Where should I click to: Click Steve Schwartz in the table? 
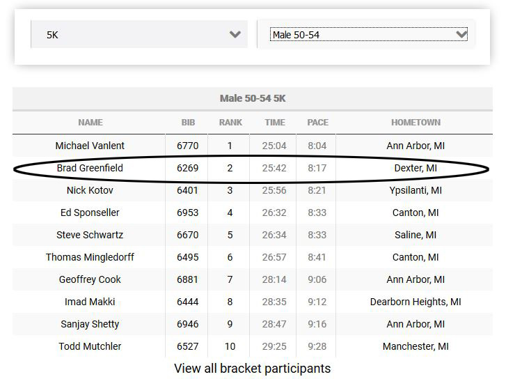[x=90, y=235]
